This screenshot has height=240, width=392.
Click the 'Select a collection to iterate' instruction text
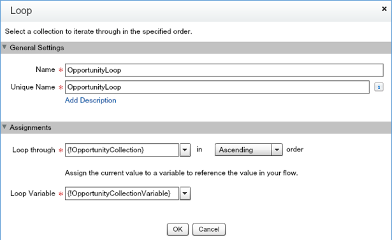click(99, 31)
